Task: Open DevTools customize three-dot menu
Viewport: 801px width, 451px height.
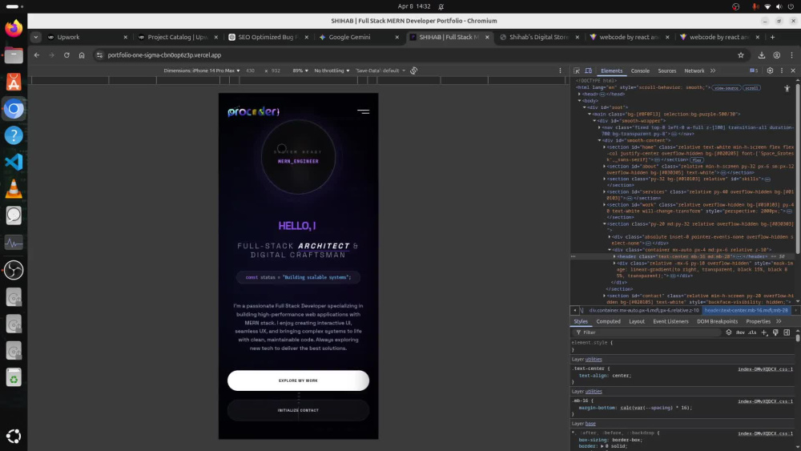Action: click(782, 71)
